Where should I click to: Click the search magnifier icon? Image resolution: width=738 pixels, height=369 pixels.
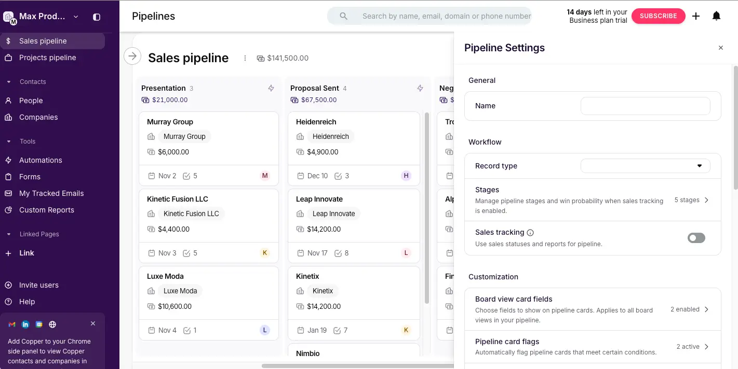click(x=343, y=16)
